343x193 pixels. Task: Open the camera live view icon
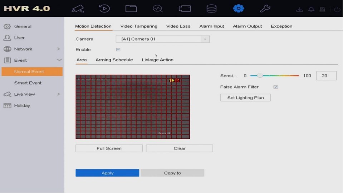[78, 9]
